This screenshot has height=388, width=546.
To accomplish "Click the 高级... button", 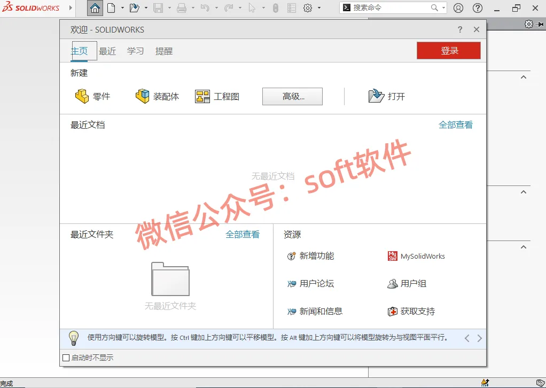I will point(293,97).
